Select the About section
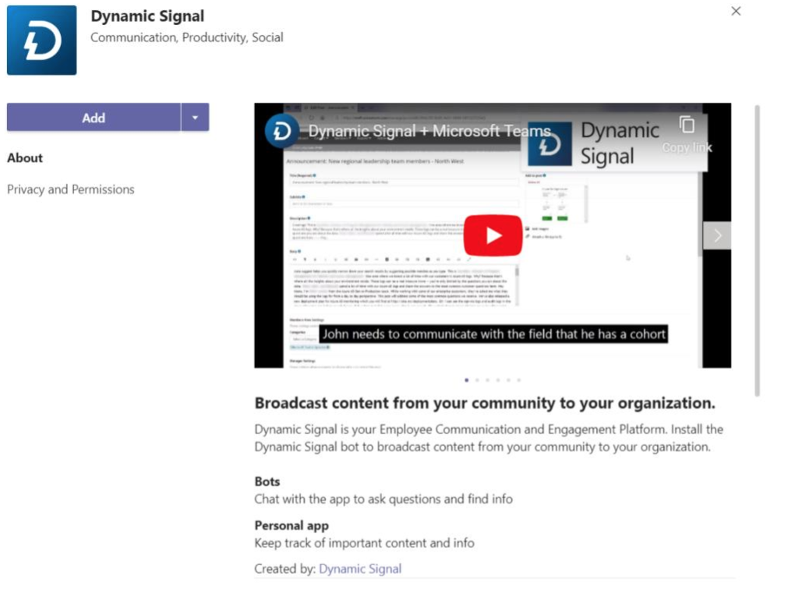The image size is (795, 594). pos(25,158)
